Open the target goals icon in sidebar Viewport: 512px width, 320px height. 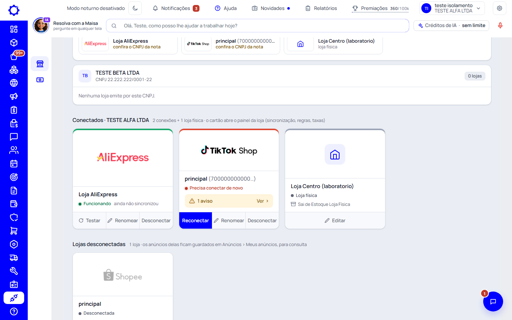[14, 177]
